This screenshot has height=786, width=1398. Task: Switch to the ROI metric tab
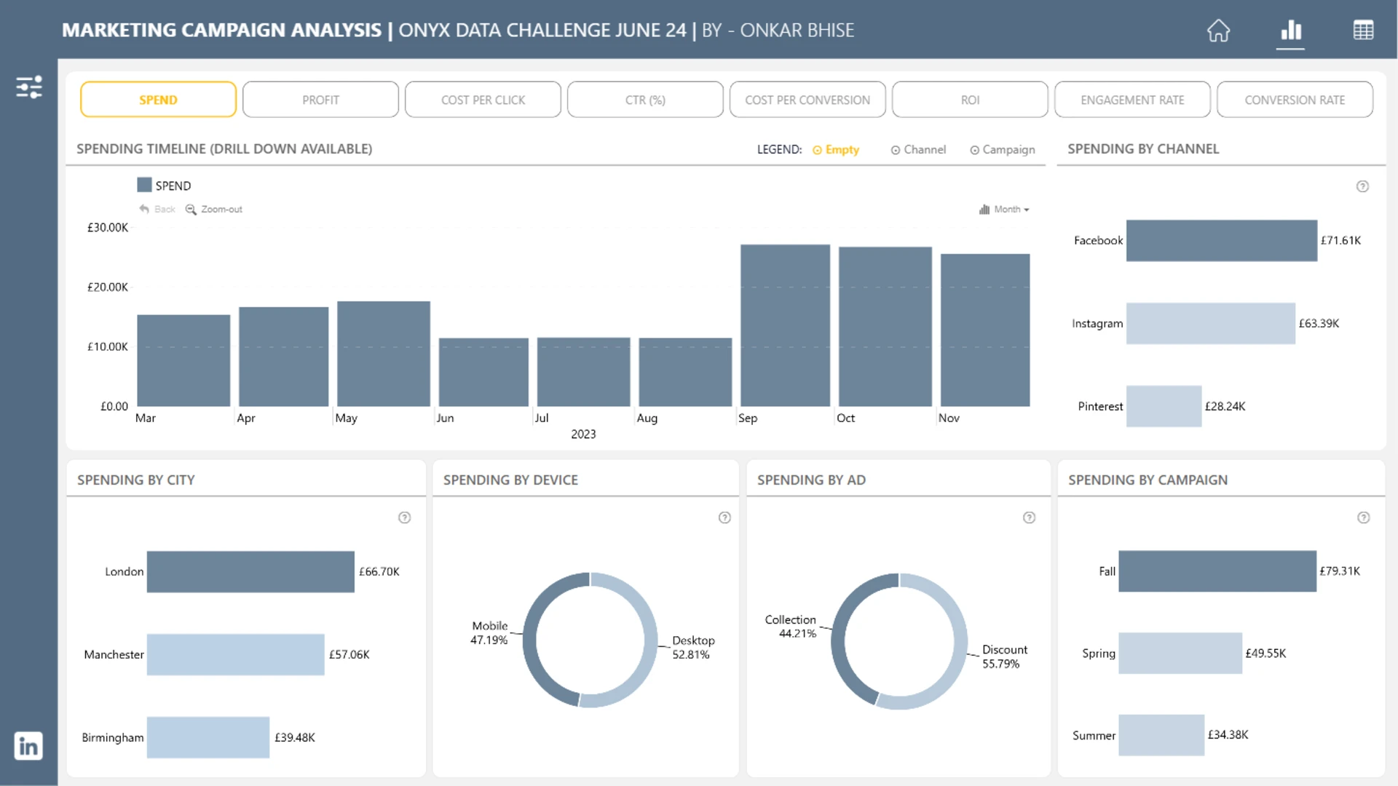(x=970, y=100)
